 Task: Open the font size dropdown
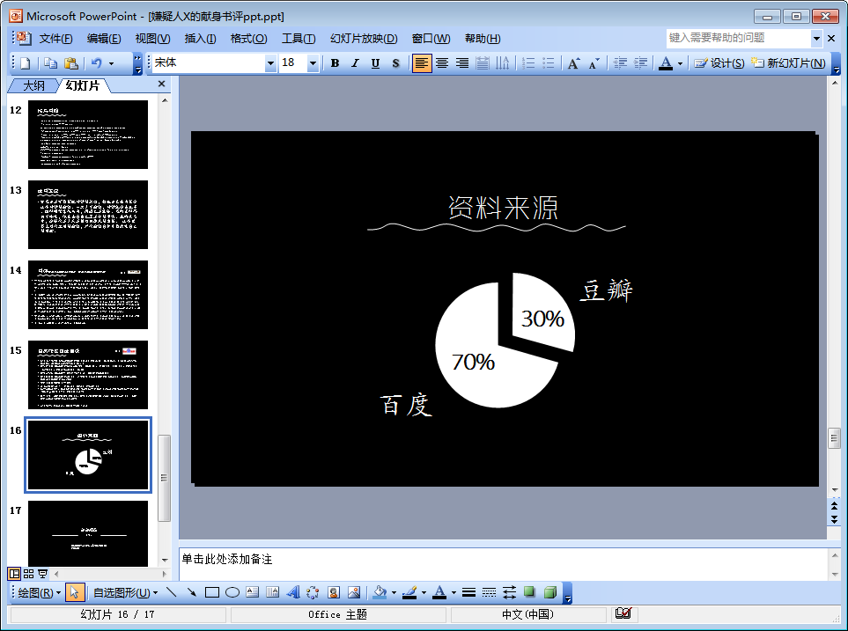tap(313, 63)
